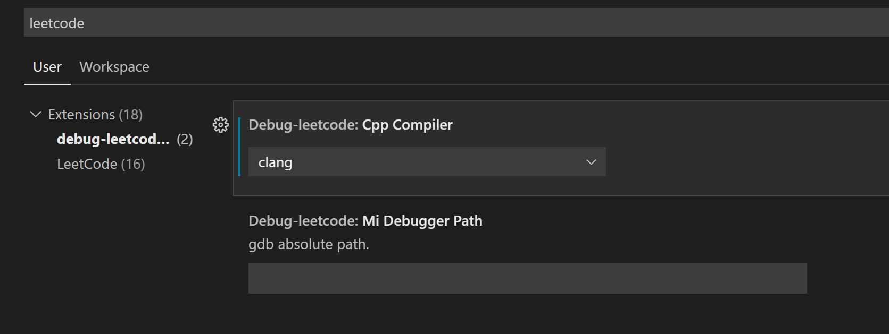This screenshot has width=889, height=334.
Task: Click the Mi Debugger Path text field
Action: [527, 278]
